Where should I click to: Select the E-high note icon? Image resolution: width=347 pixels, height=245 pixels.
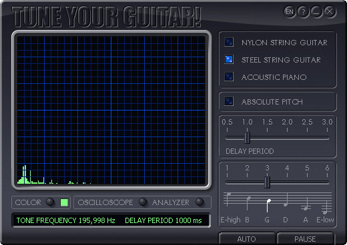coord(228,199)
